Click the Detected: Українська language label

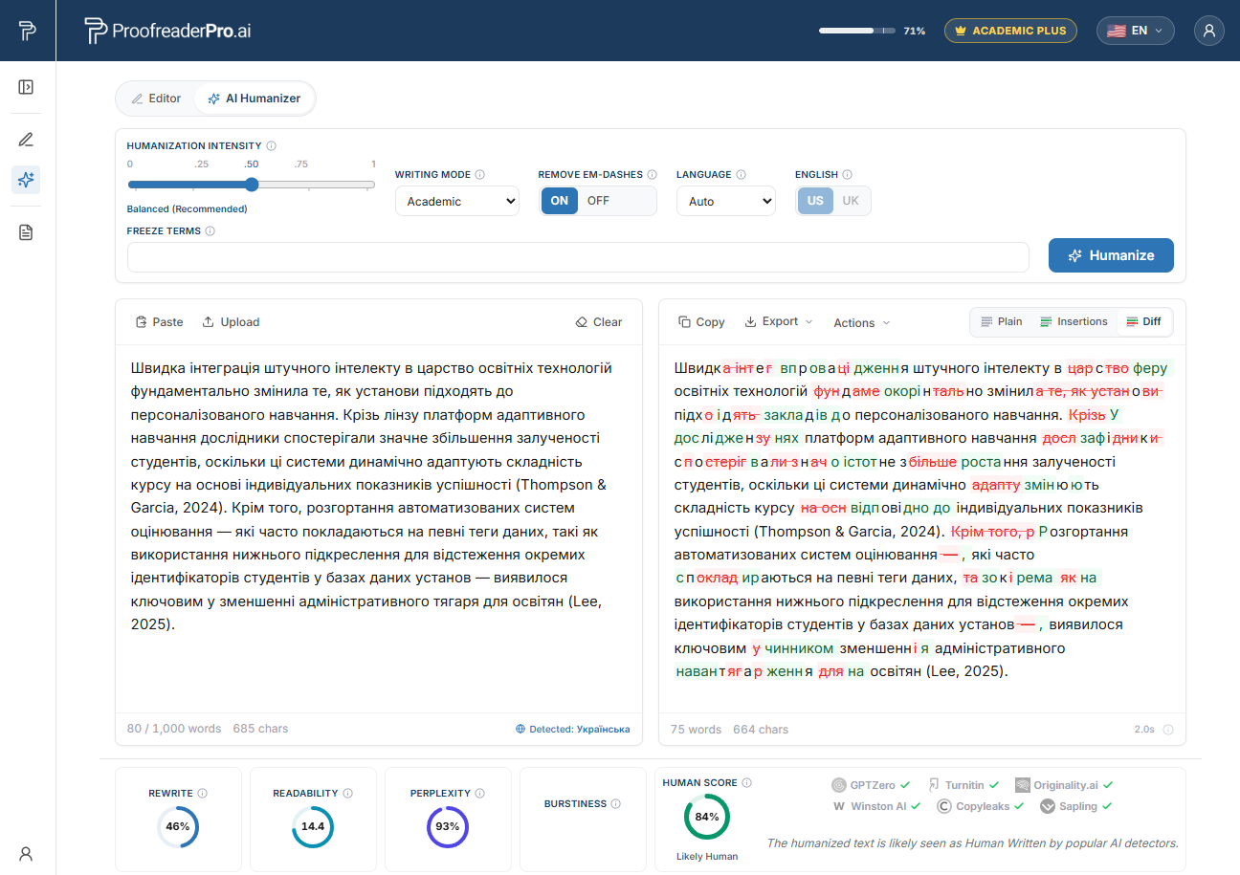coord(580,729)
